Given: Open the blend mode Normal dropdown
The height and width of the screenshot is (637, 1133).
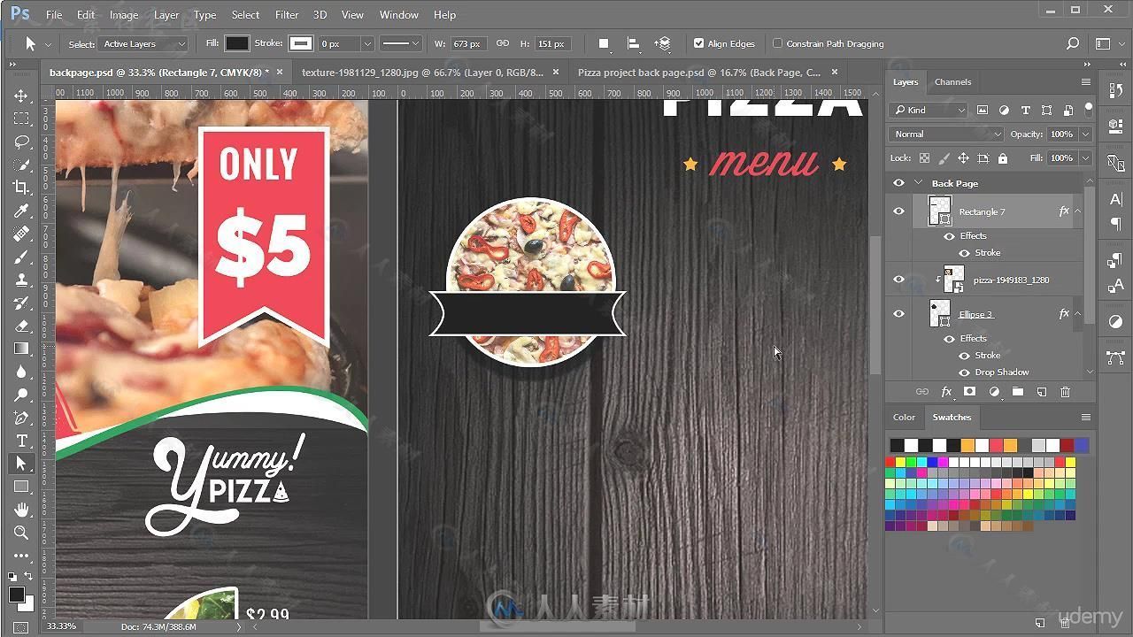Looking at the screenshot, I should coord(946,134).
